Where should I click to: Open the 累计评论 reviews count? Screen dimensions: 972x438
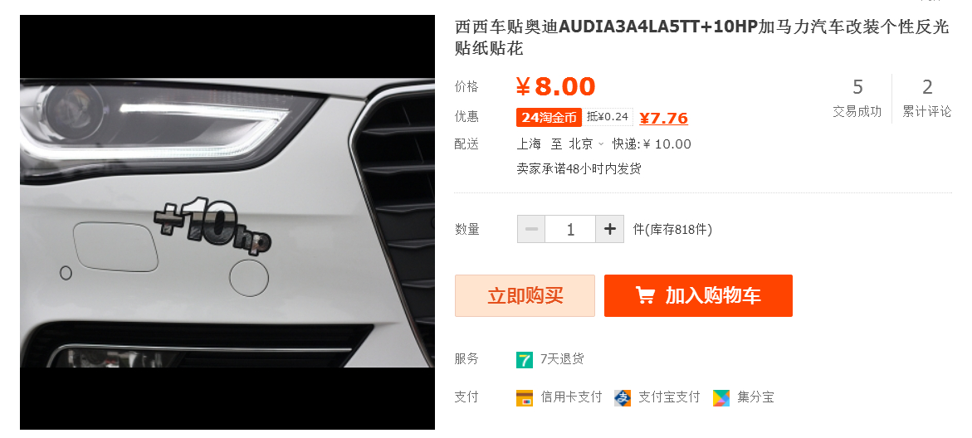click(927, 98)
